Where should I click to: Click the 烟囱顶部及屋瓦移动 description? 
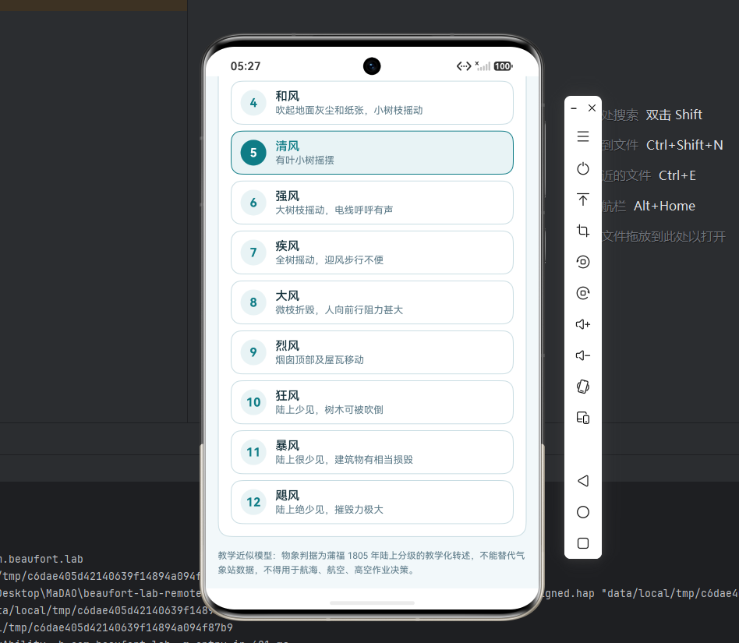[320, 360]
